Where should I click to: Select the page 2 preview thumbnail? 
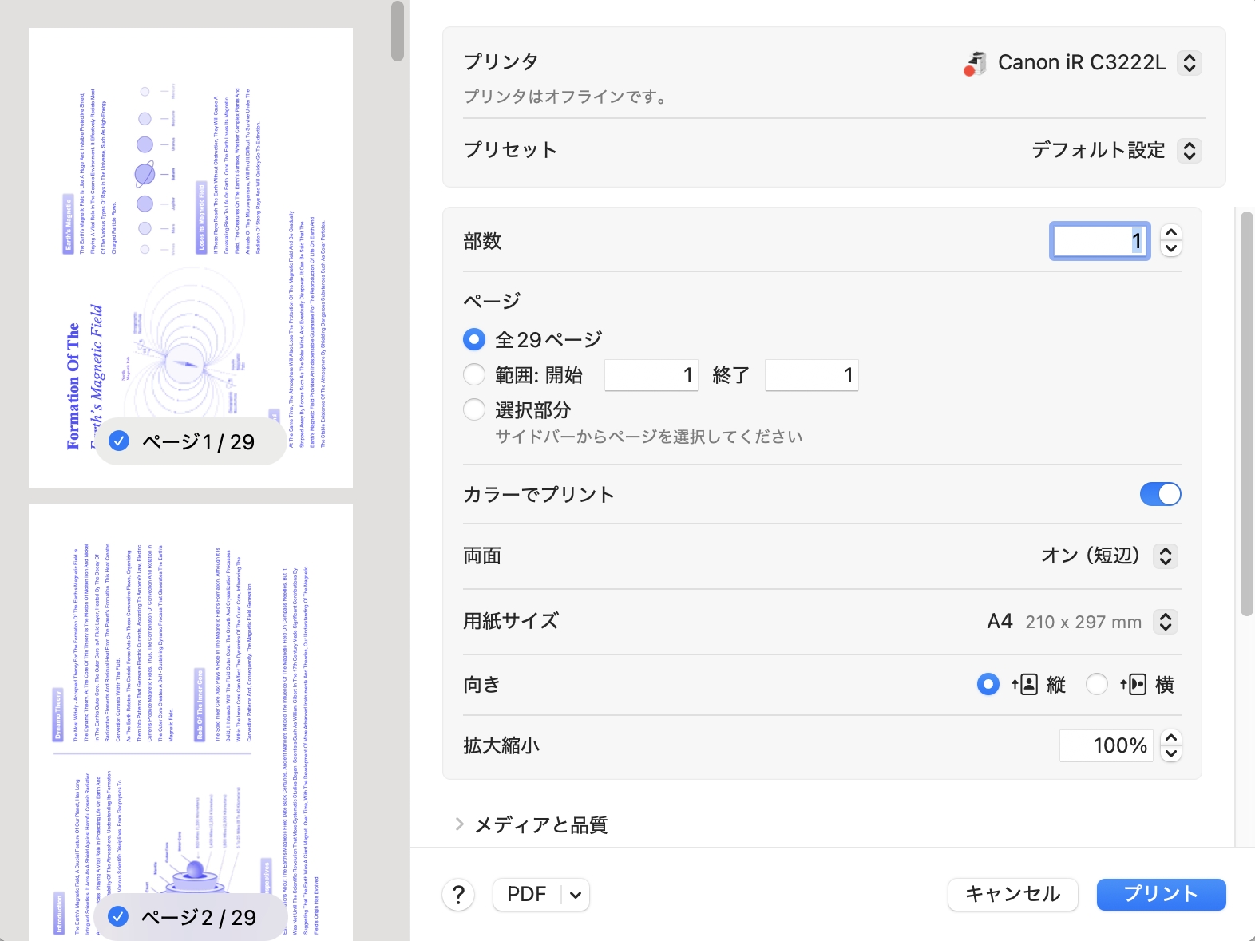pos(191,722)
